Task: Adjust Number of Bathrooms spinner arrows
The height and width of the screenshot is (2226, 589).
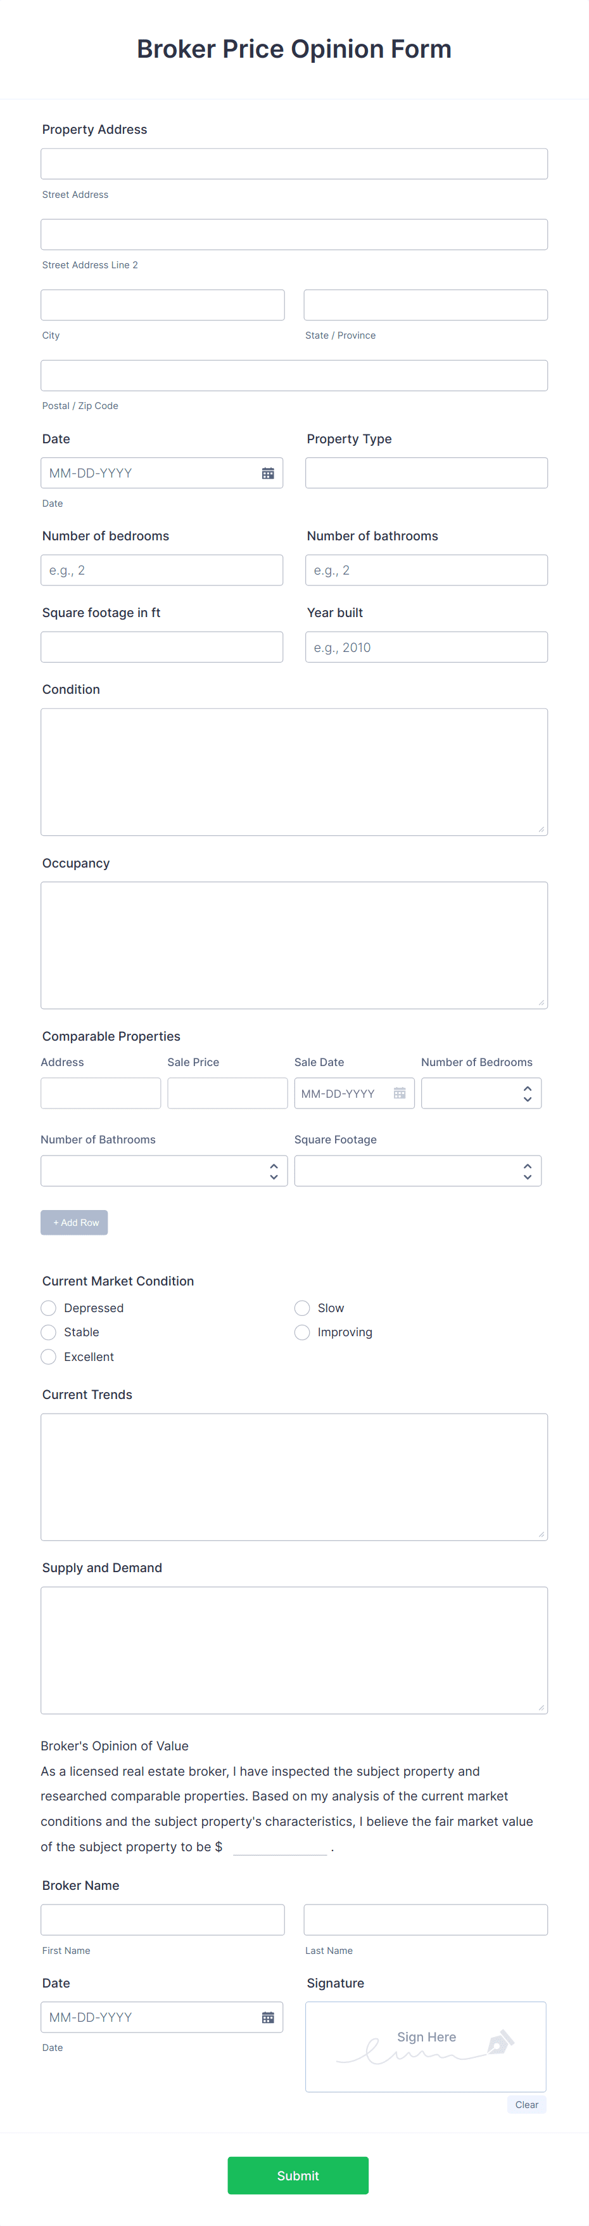Action: (274, 1171)
